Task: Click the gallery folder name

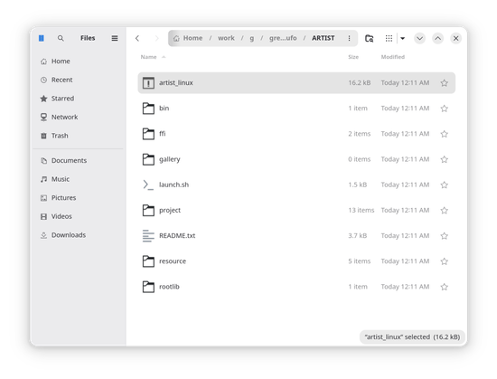Action: 170,159
